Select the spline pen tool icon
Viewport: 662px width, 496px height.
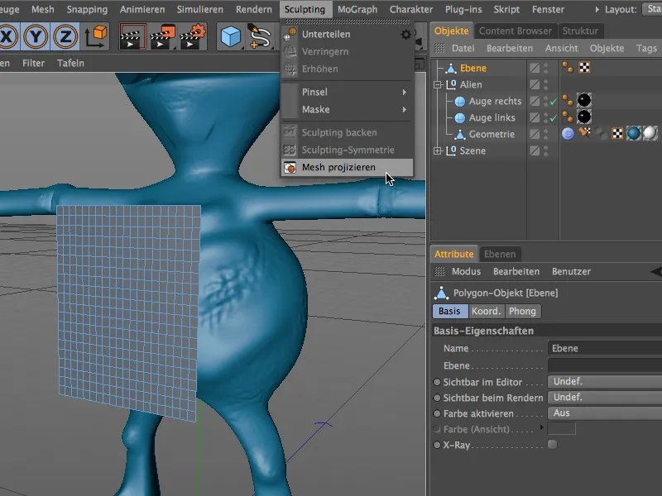[259, 36]
